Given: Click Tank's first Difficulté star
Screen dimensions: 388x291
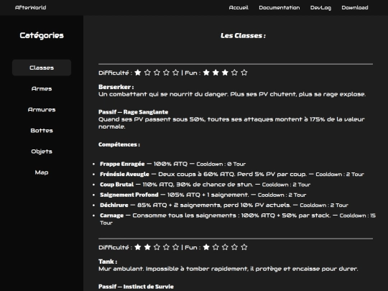Looking at the screenshot, I should coord(138,247).
